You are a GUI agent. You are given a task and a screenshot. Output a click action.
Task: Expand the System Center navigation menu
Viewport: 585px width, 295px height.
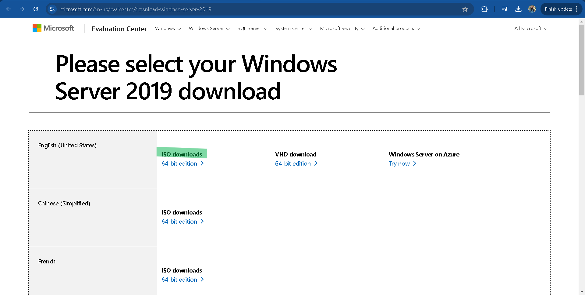pos(294,29)
